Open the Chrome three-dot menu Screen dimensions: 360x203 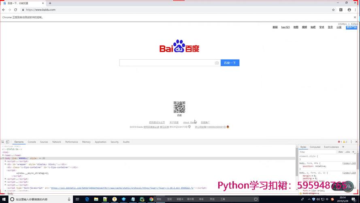coord(356,10)
